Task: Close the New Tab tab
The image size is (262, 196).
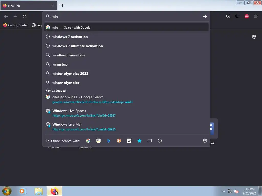Action: coord(53,6)
